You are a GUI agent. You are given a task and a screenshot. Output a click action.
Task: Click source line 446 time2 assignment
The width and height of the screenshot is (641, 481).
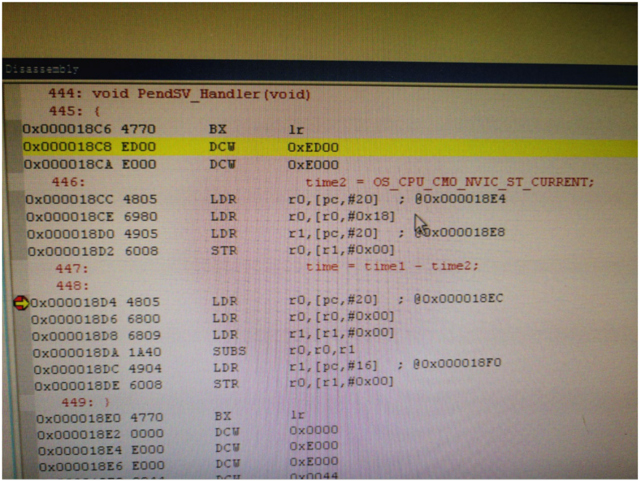click(322, 182)
